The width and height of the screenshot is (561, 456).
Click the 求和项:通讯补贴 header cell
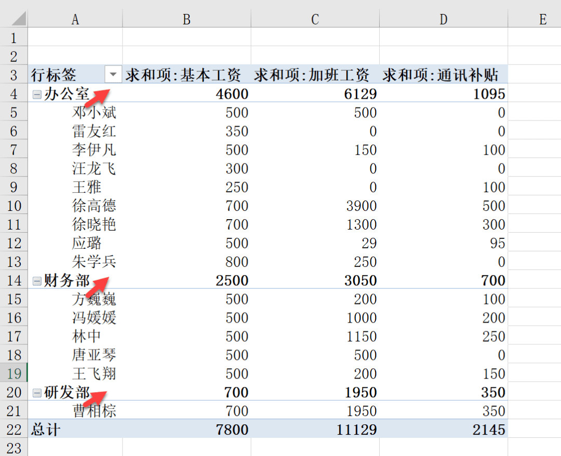pyautogui.click(x=444, y=74)
